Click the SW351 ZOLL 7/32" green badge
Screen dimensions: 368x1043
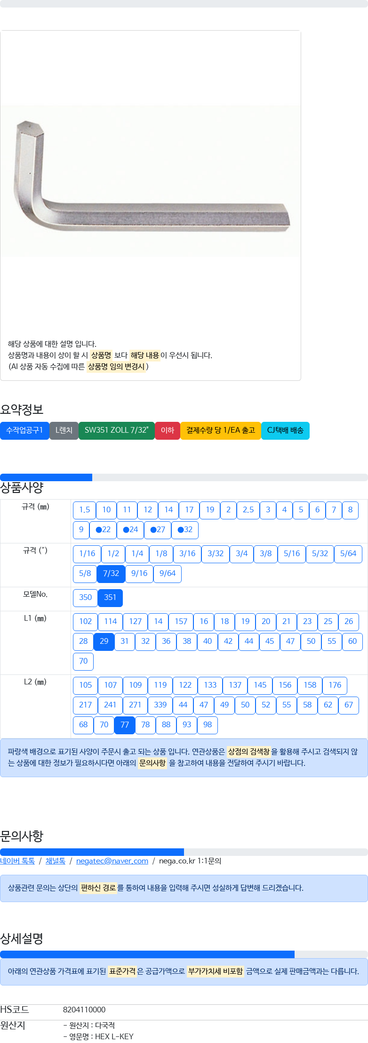coord(117,430)
